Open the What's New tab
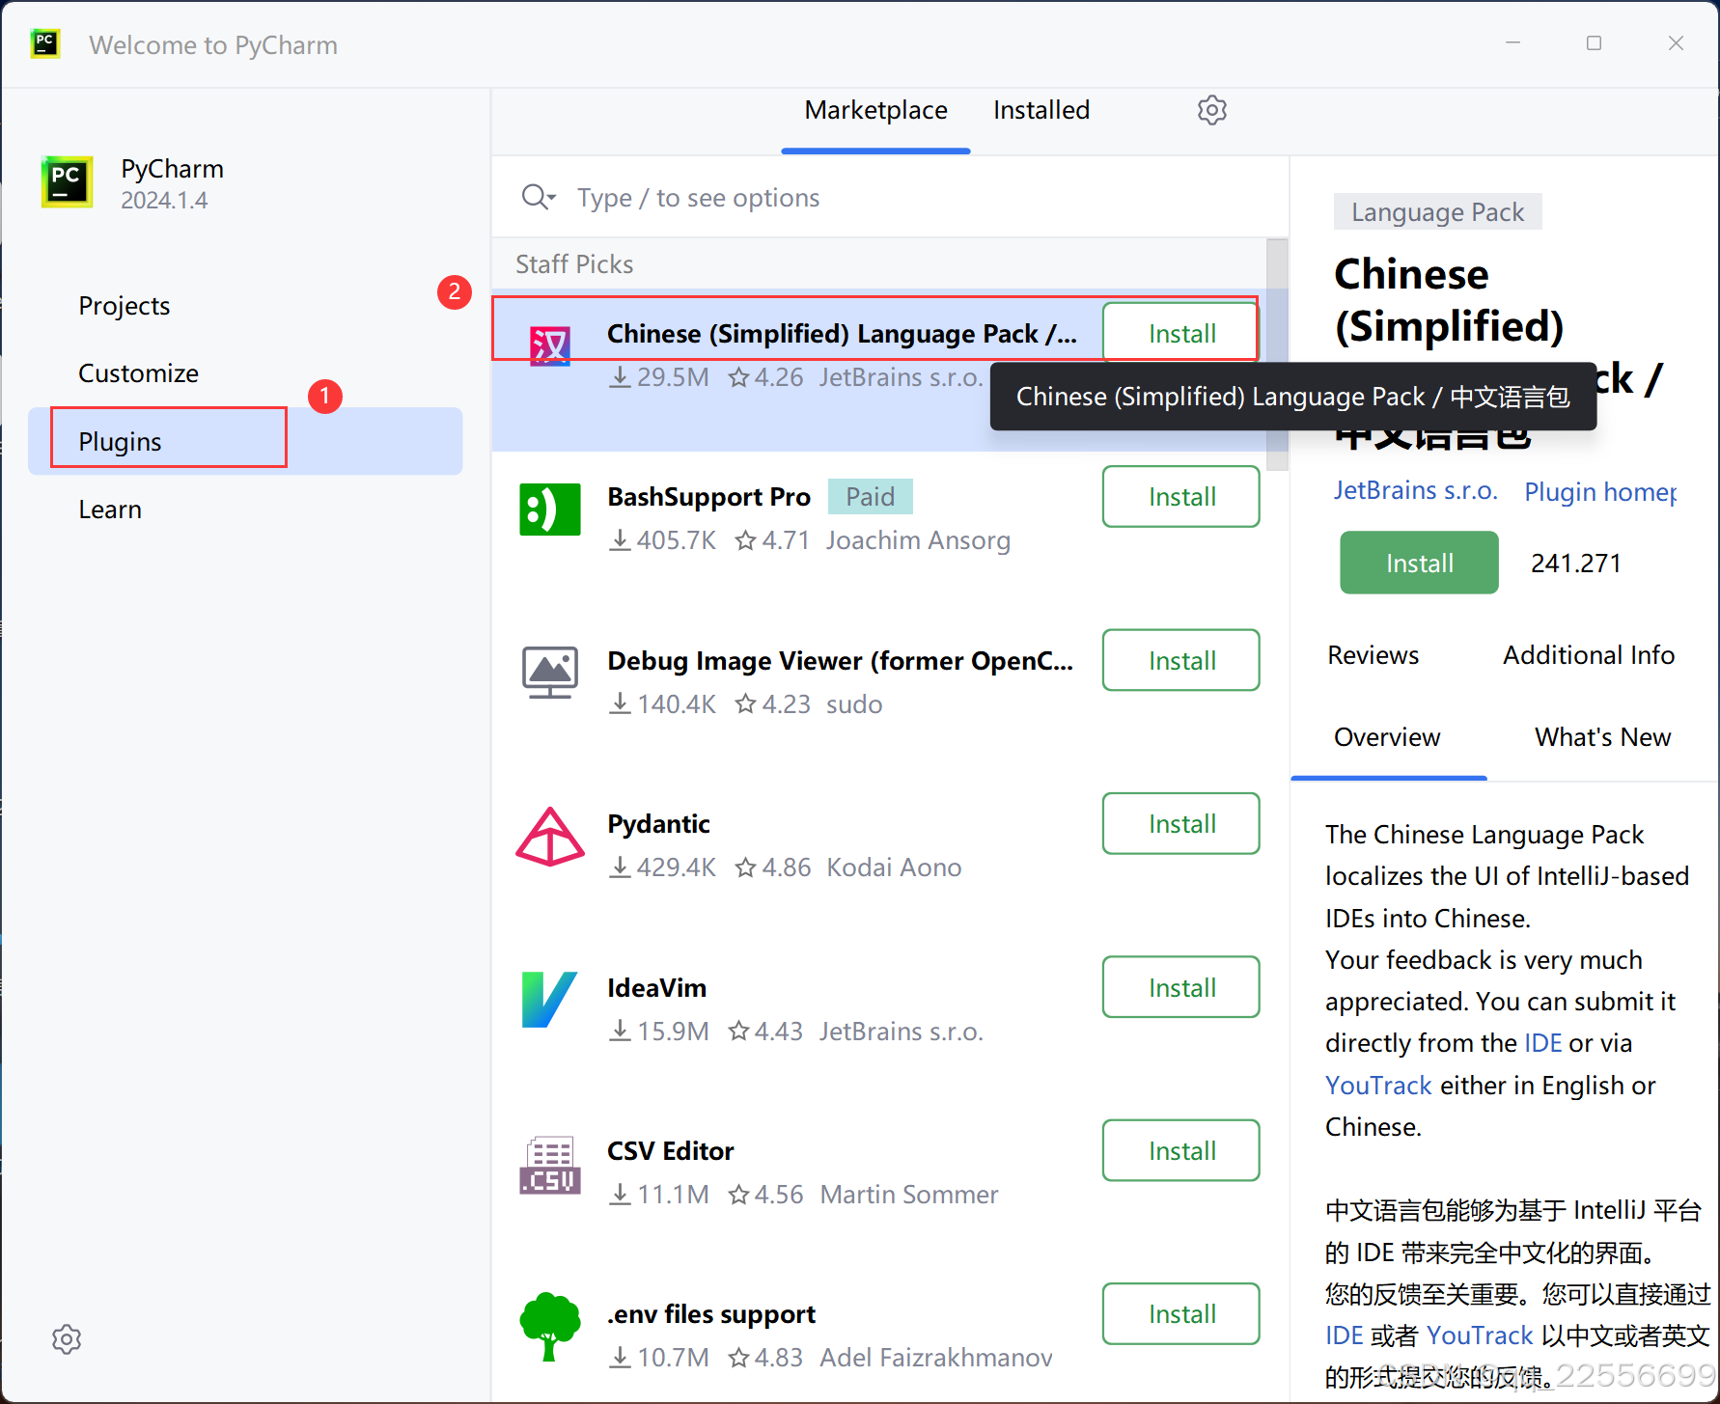The width and height of the screenshot is (1720, 1404). [x=1602, y=737]
